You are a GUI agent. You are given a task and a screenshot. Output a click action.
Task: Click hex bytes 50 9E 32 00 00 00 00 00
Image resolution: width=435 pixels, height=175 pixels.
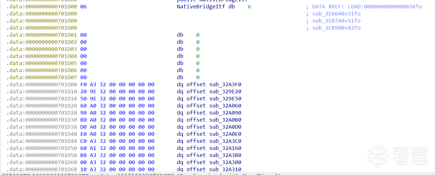pyautogui.click(x=117, y=98)
